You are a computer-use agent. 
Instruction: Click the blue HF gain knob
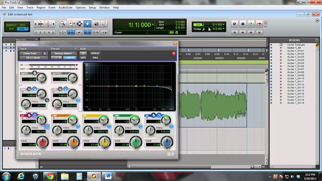click(167, 142)
